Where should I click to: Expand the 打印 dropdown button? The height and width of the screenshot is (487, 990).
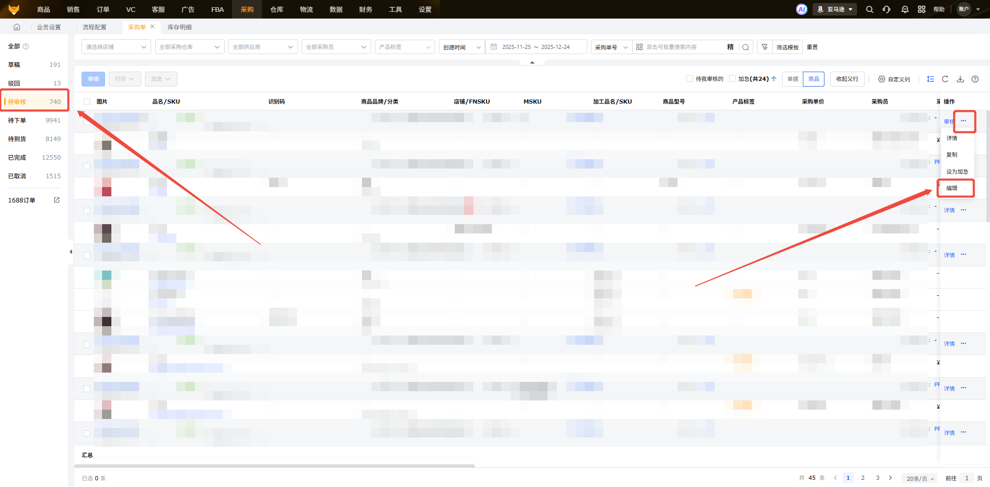click(125, 79)
